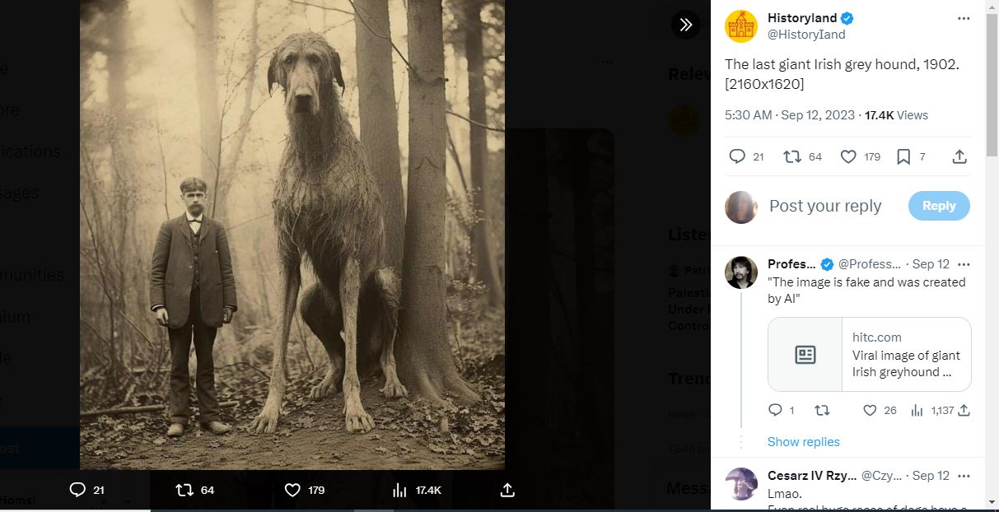Show replies to the Professor comment
Image resolution: width=999 pixels, height=512 pixels.
point(803,442)
